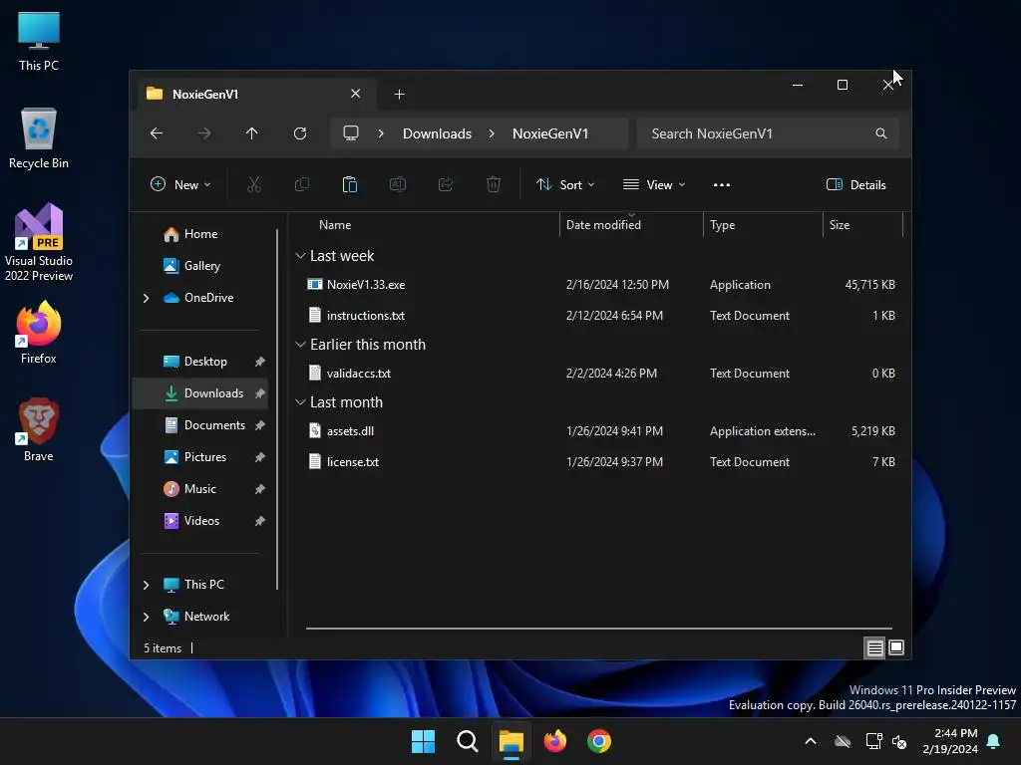Expand This PC in navigation pane
Image resolution: width=1021 pixels, height=765 pixels.
coord(146,585)
